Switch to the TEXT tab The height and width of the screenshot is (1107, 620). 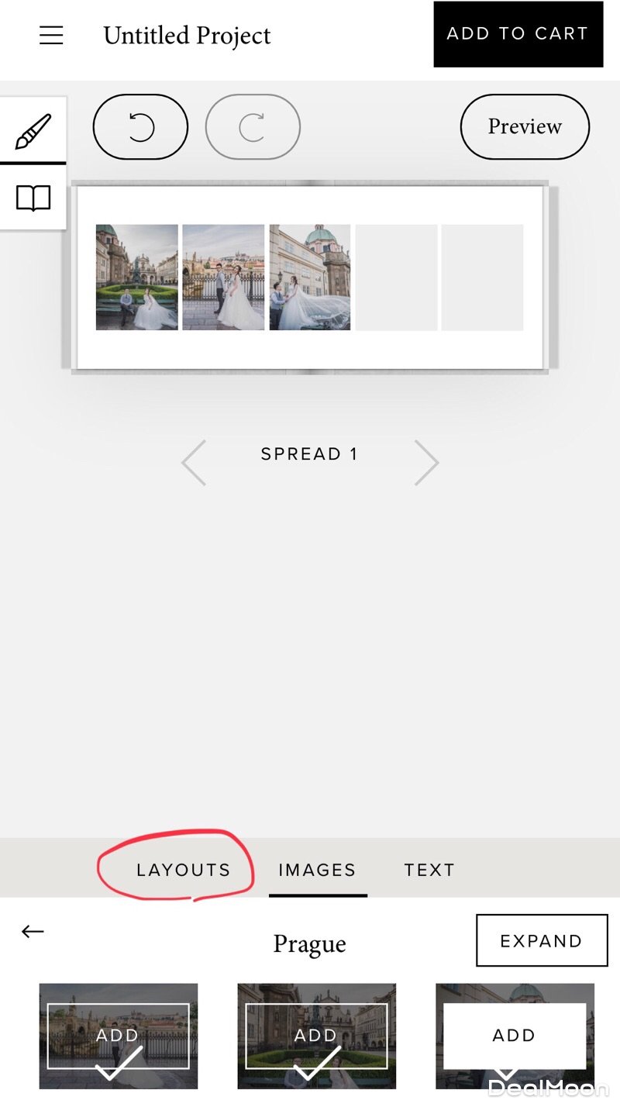coord(429,870)
